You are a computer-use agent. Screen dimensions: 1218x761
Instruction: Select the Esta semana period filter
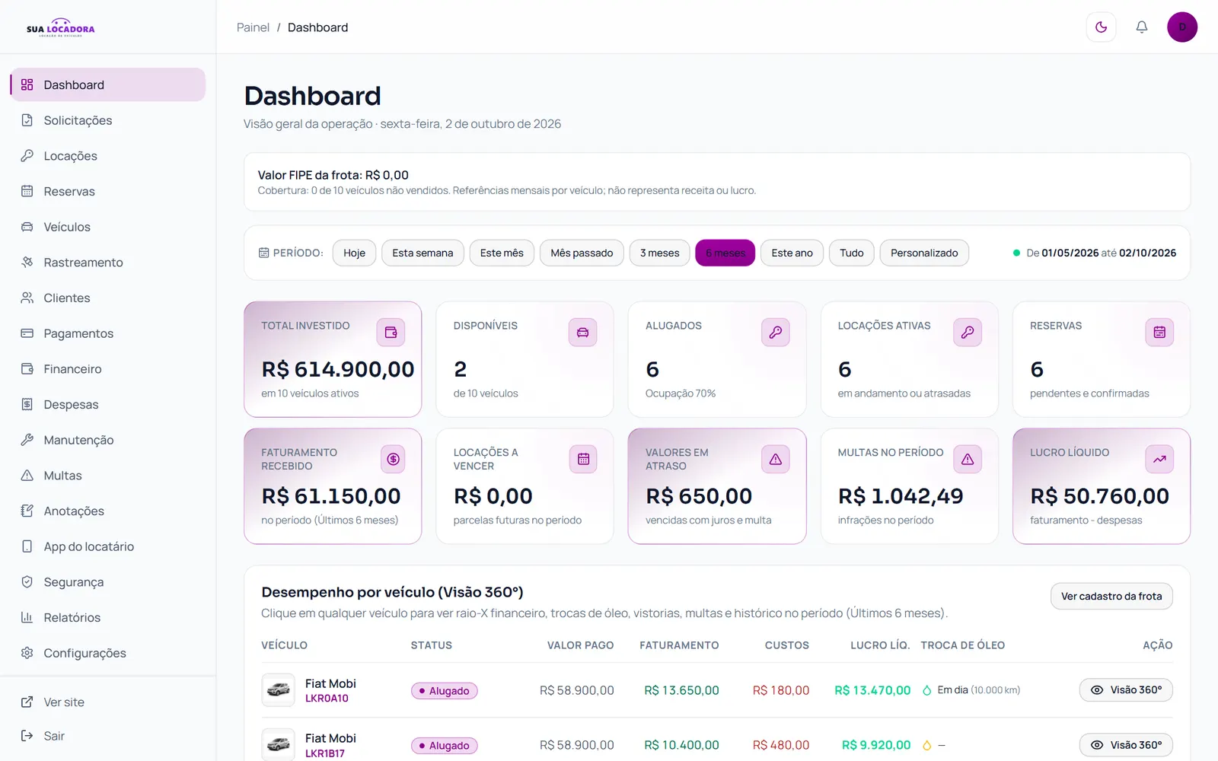[x=422, y=253]
